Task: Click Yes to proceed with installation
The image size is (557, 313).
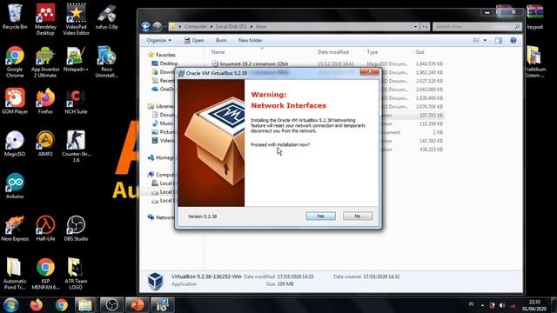Action: coord(321,216)
